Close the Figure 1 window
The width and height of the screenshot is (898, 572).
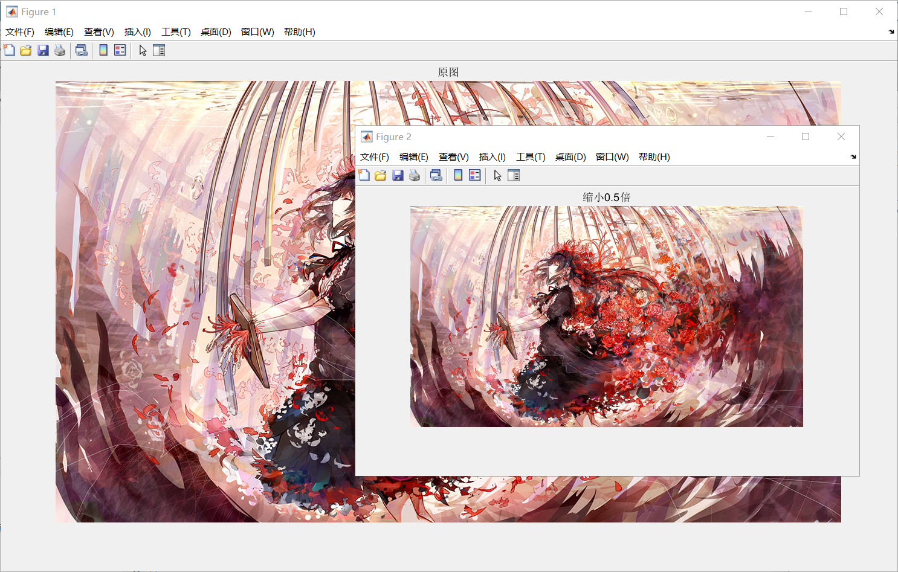point(879,11)
